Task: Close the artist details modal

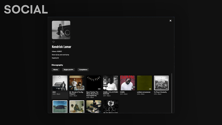Action: 171,21
